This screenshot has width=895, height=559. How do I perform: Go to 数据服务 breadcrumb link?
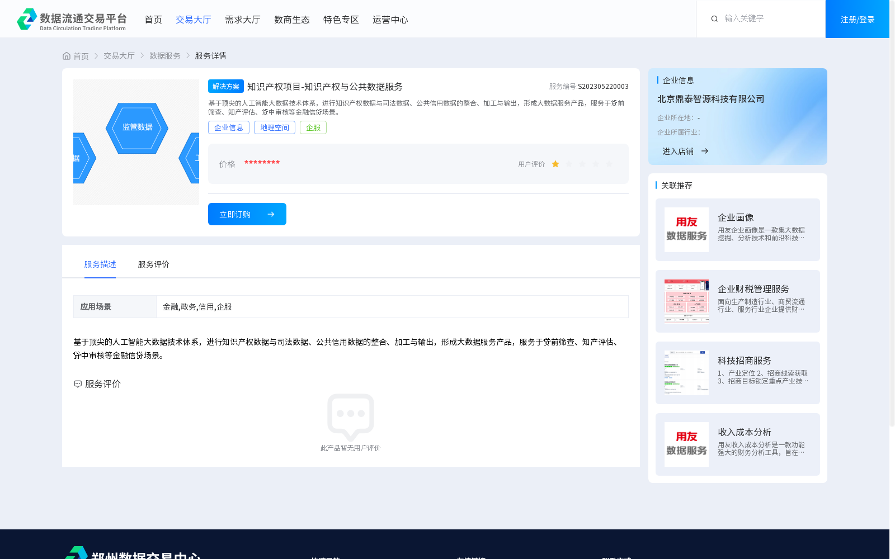point(165,56)
